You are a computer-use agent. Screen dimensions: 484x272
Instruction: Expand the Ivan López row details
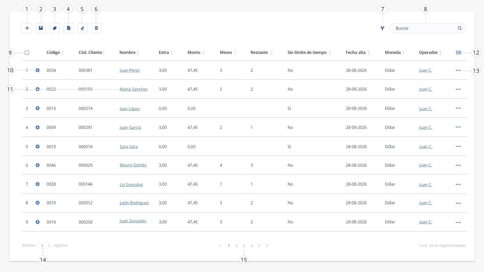pyautogui.click(x=38, y=108)
